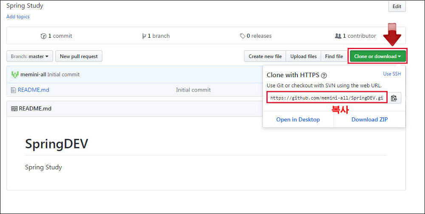Click the README.md file icon
This screenshot has width=425, height=214.
[13, 90]
